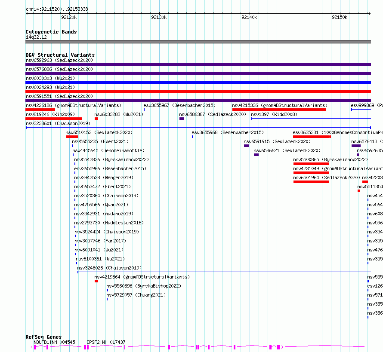Open the nsv6510152 (Sedlazeck2020) label

coord(99,132)
